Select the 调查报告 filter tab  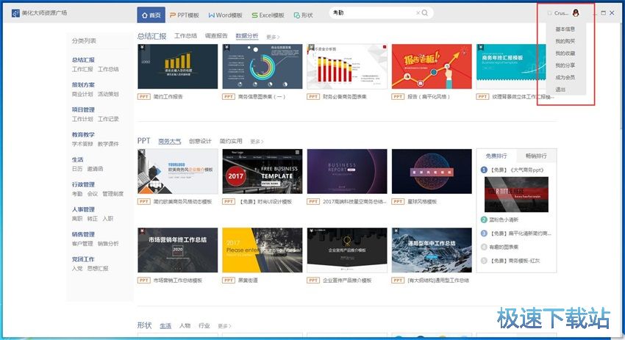tap(216, 36)
